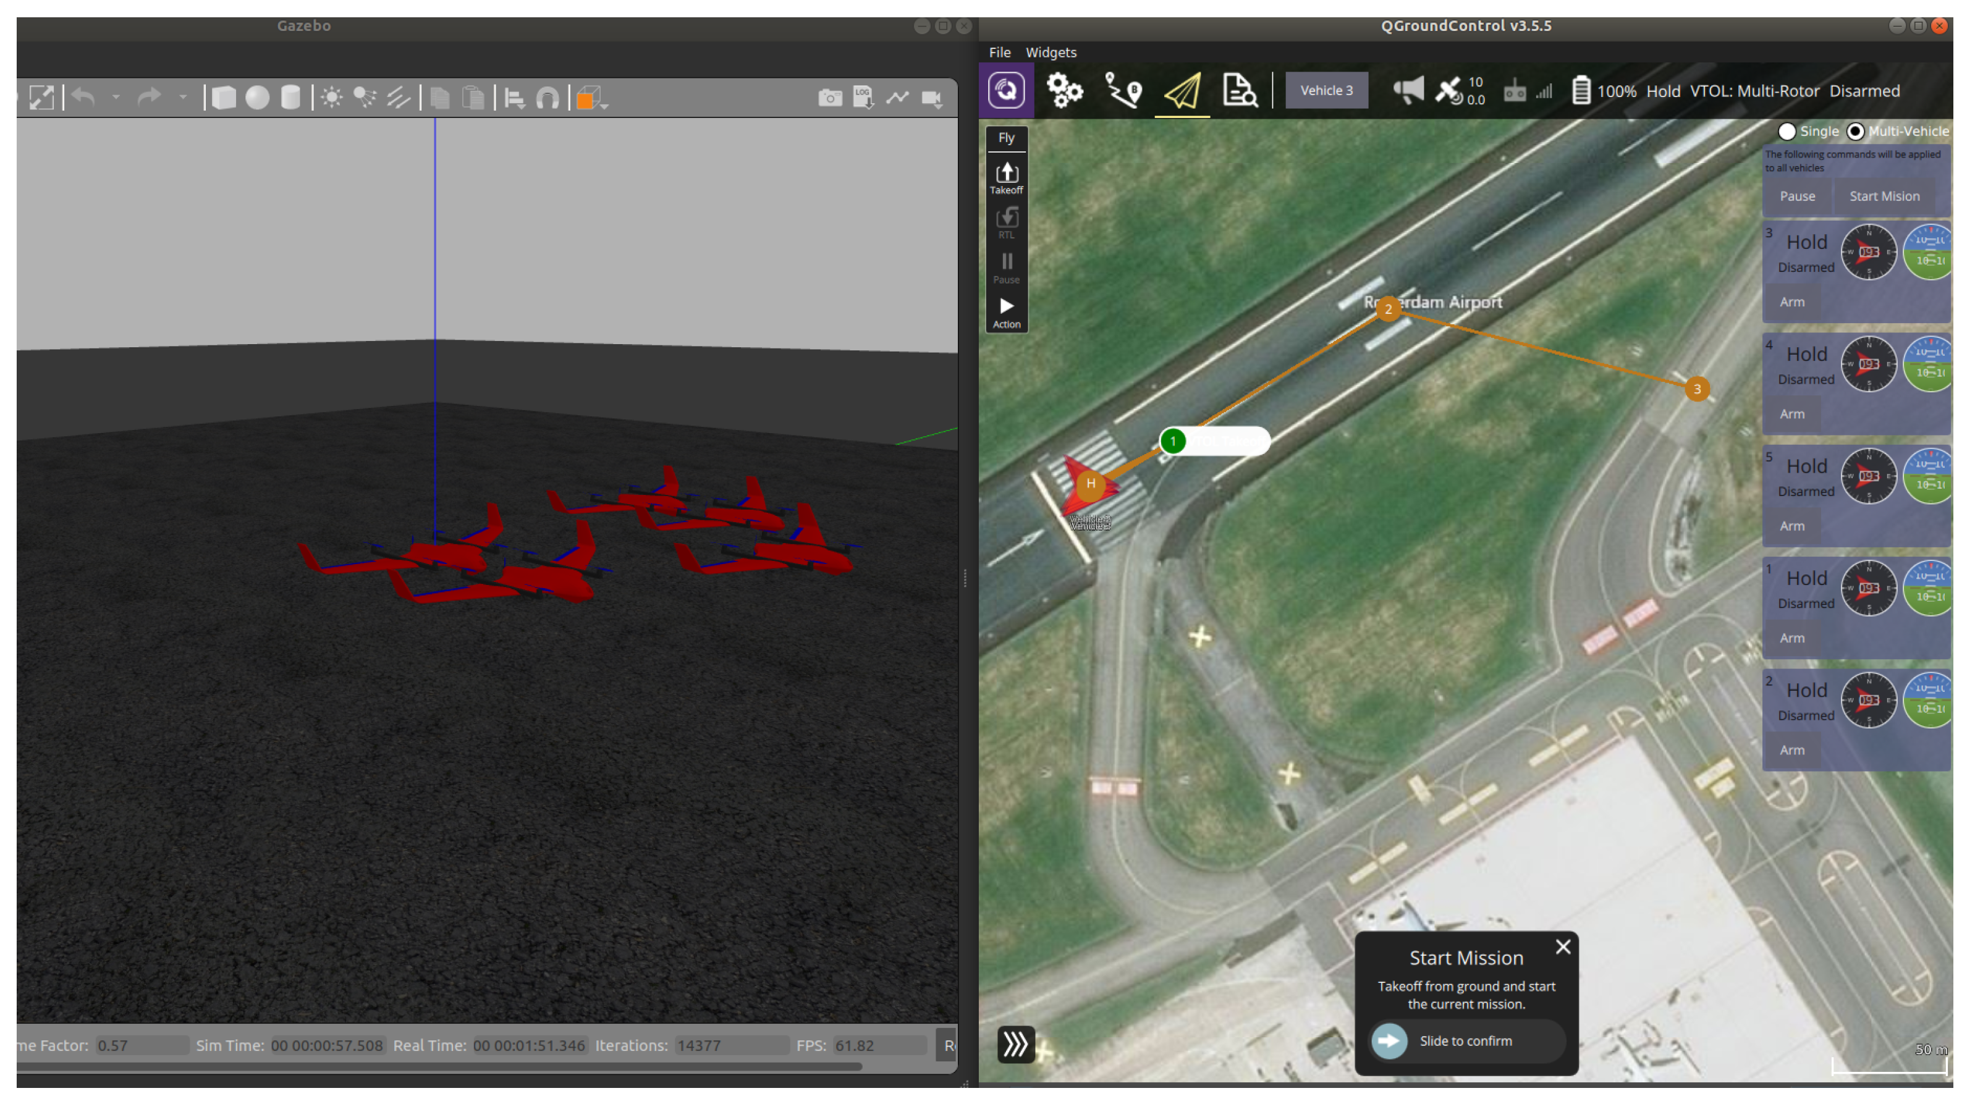The image size is (1975, 1104).
Task: Expand the undo history dropdown arrow
Action: coord(116,98)
